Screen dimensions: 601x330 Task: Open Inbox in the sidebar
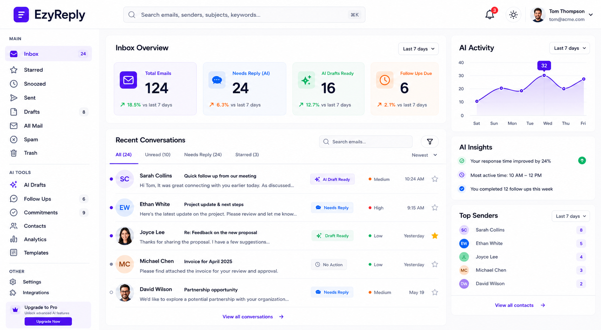pyautogui.click(x=48, y=54)
